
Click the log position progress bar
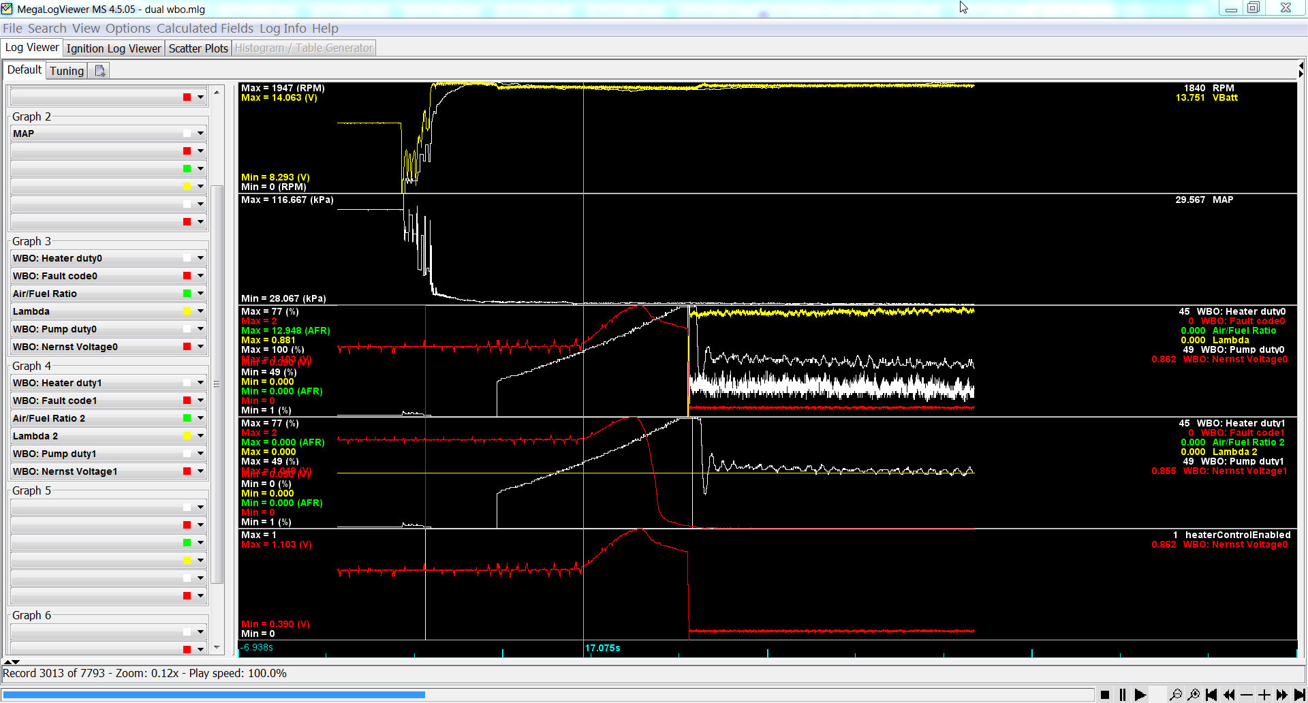tap(548, 695)
